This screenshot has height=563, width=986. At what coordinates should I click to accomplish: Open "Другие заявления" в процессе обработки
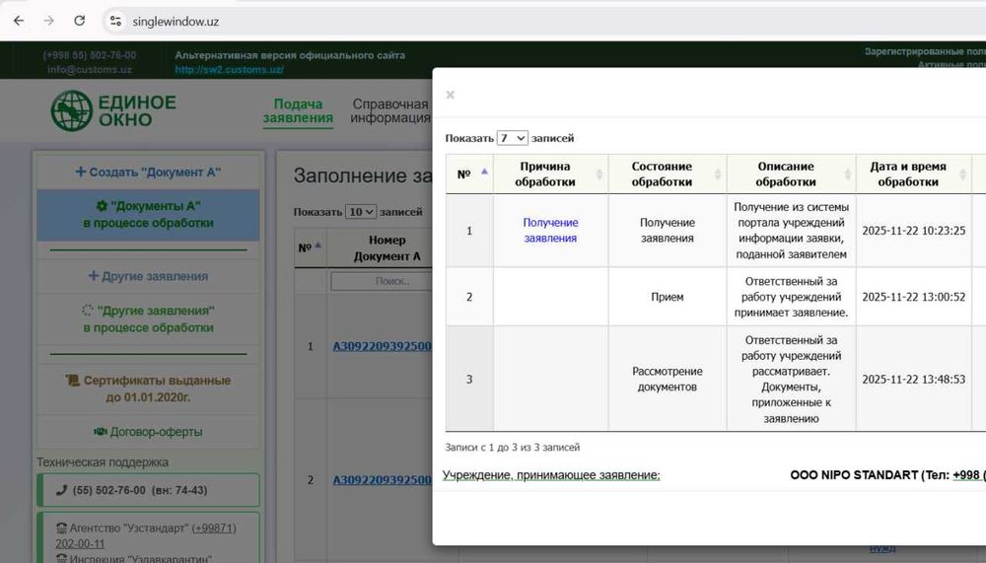point(148,318)
